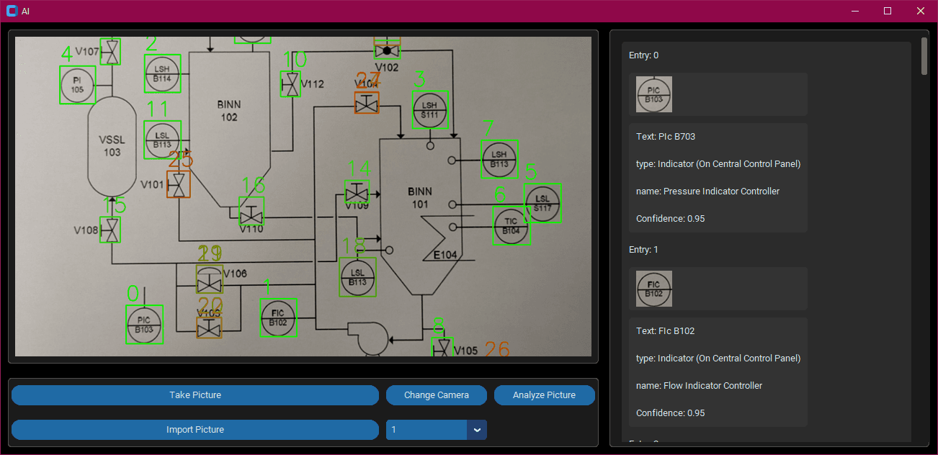Click the V104 valve in orange box

tap(367, 103)
